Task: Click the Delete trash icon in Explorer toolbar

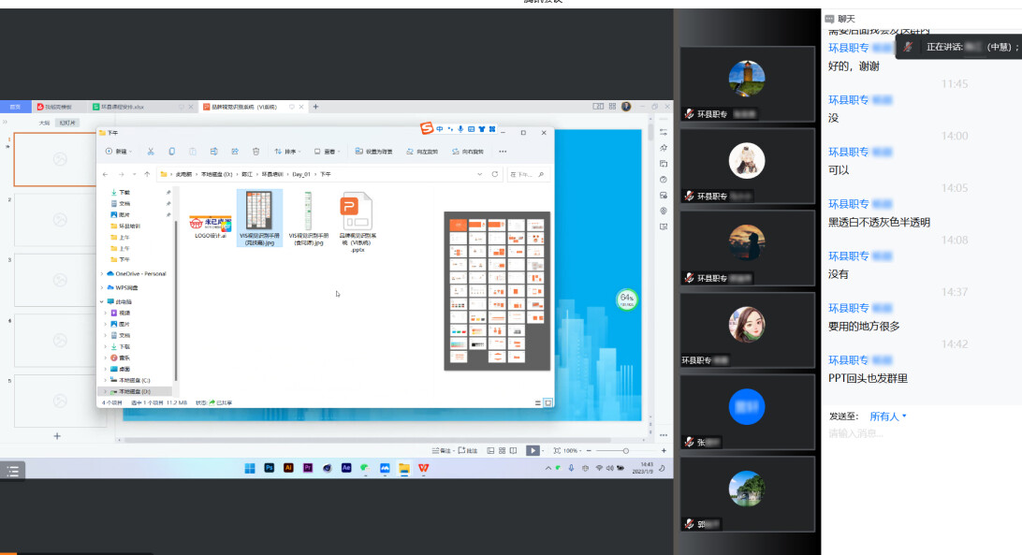Action: [255, 151]
